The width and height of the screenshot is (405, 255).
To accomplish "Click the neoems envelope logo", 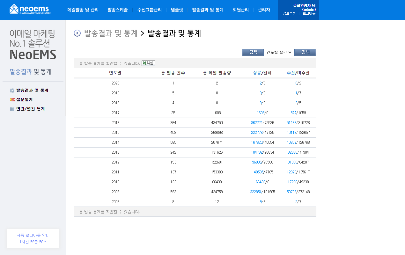I will click(30, 9).
